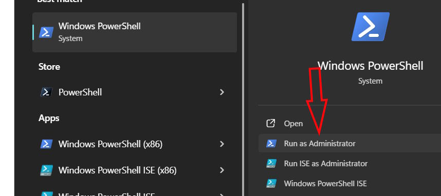Select Windows PowerShell (x86) app entry
Image resolution: width=441 pixels, height=196 pixels.
[135, 144]
